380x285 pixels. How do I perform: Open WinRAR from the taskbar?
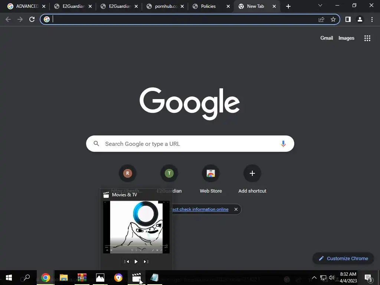[x=82, y=278]
